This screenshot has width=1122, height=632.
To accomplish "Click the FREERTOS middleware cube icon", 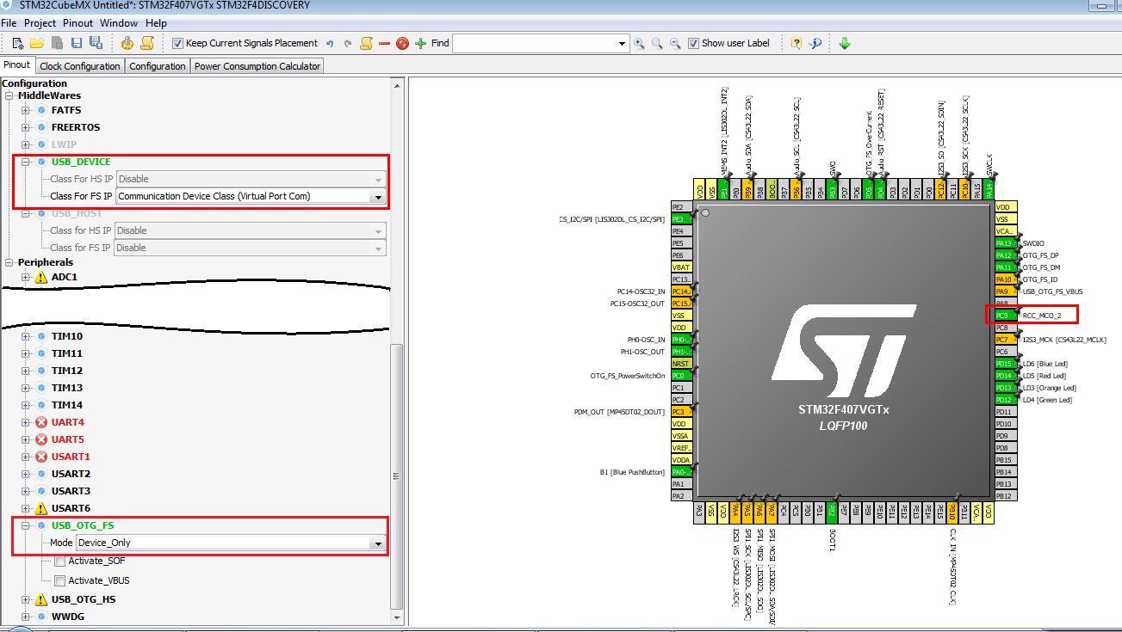I will click(40, 127).
